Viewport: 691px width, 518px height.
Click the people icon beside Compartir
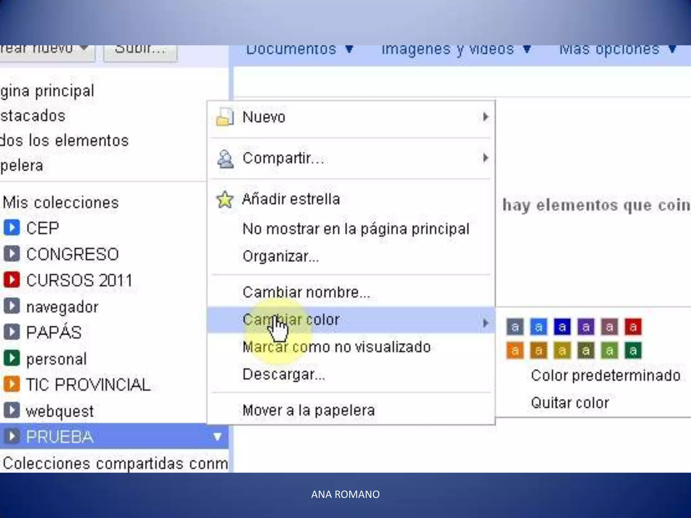pyautogui.click(x=225, y=159)
